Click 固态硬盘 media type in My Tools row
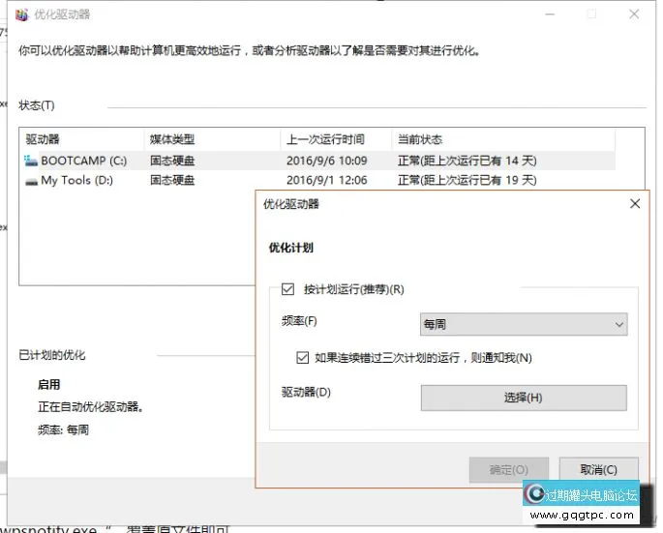Viewport: 663px width, 533px height. 172,180
